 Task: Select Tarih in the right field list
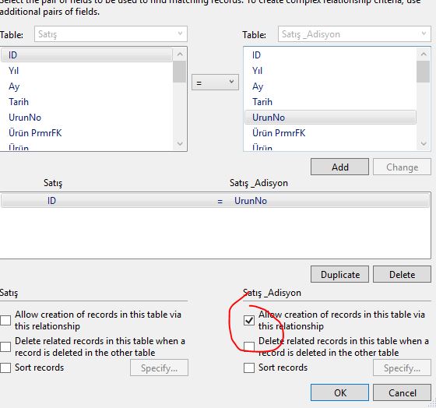262,102
